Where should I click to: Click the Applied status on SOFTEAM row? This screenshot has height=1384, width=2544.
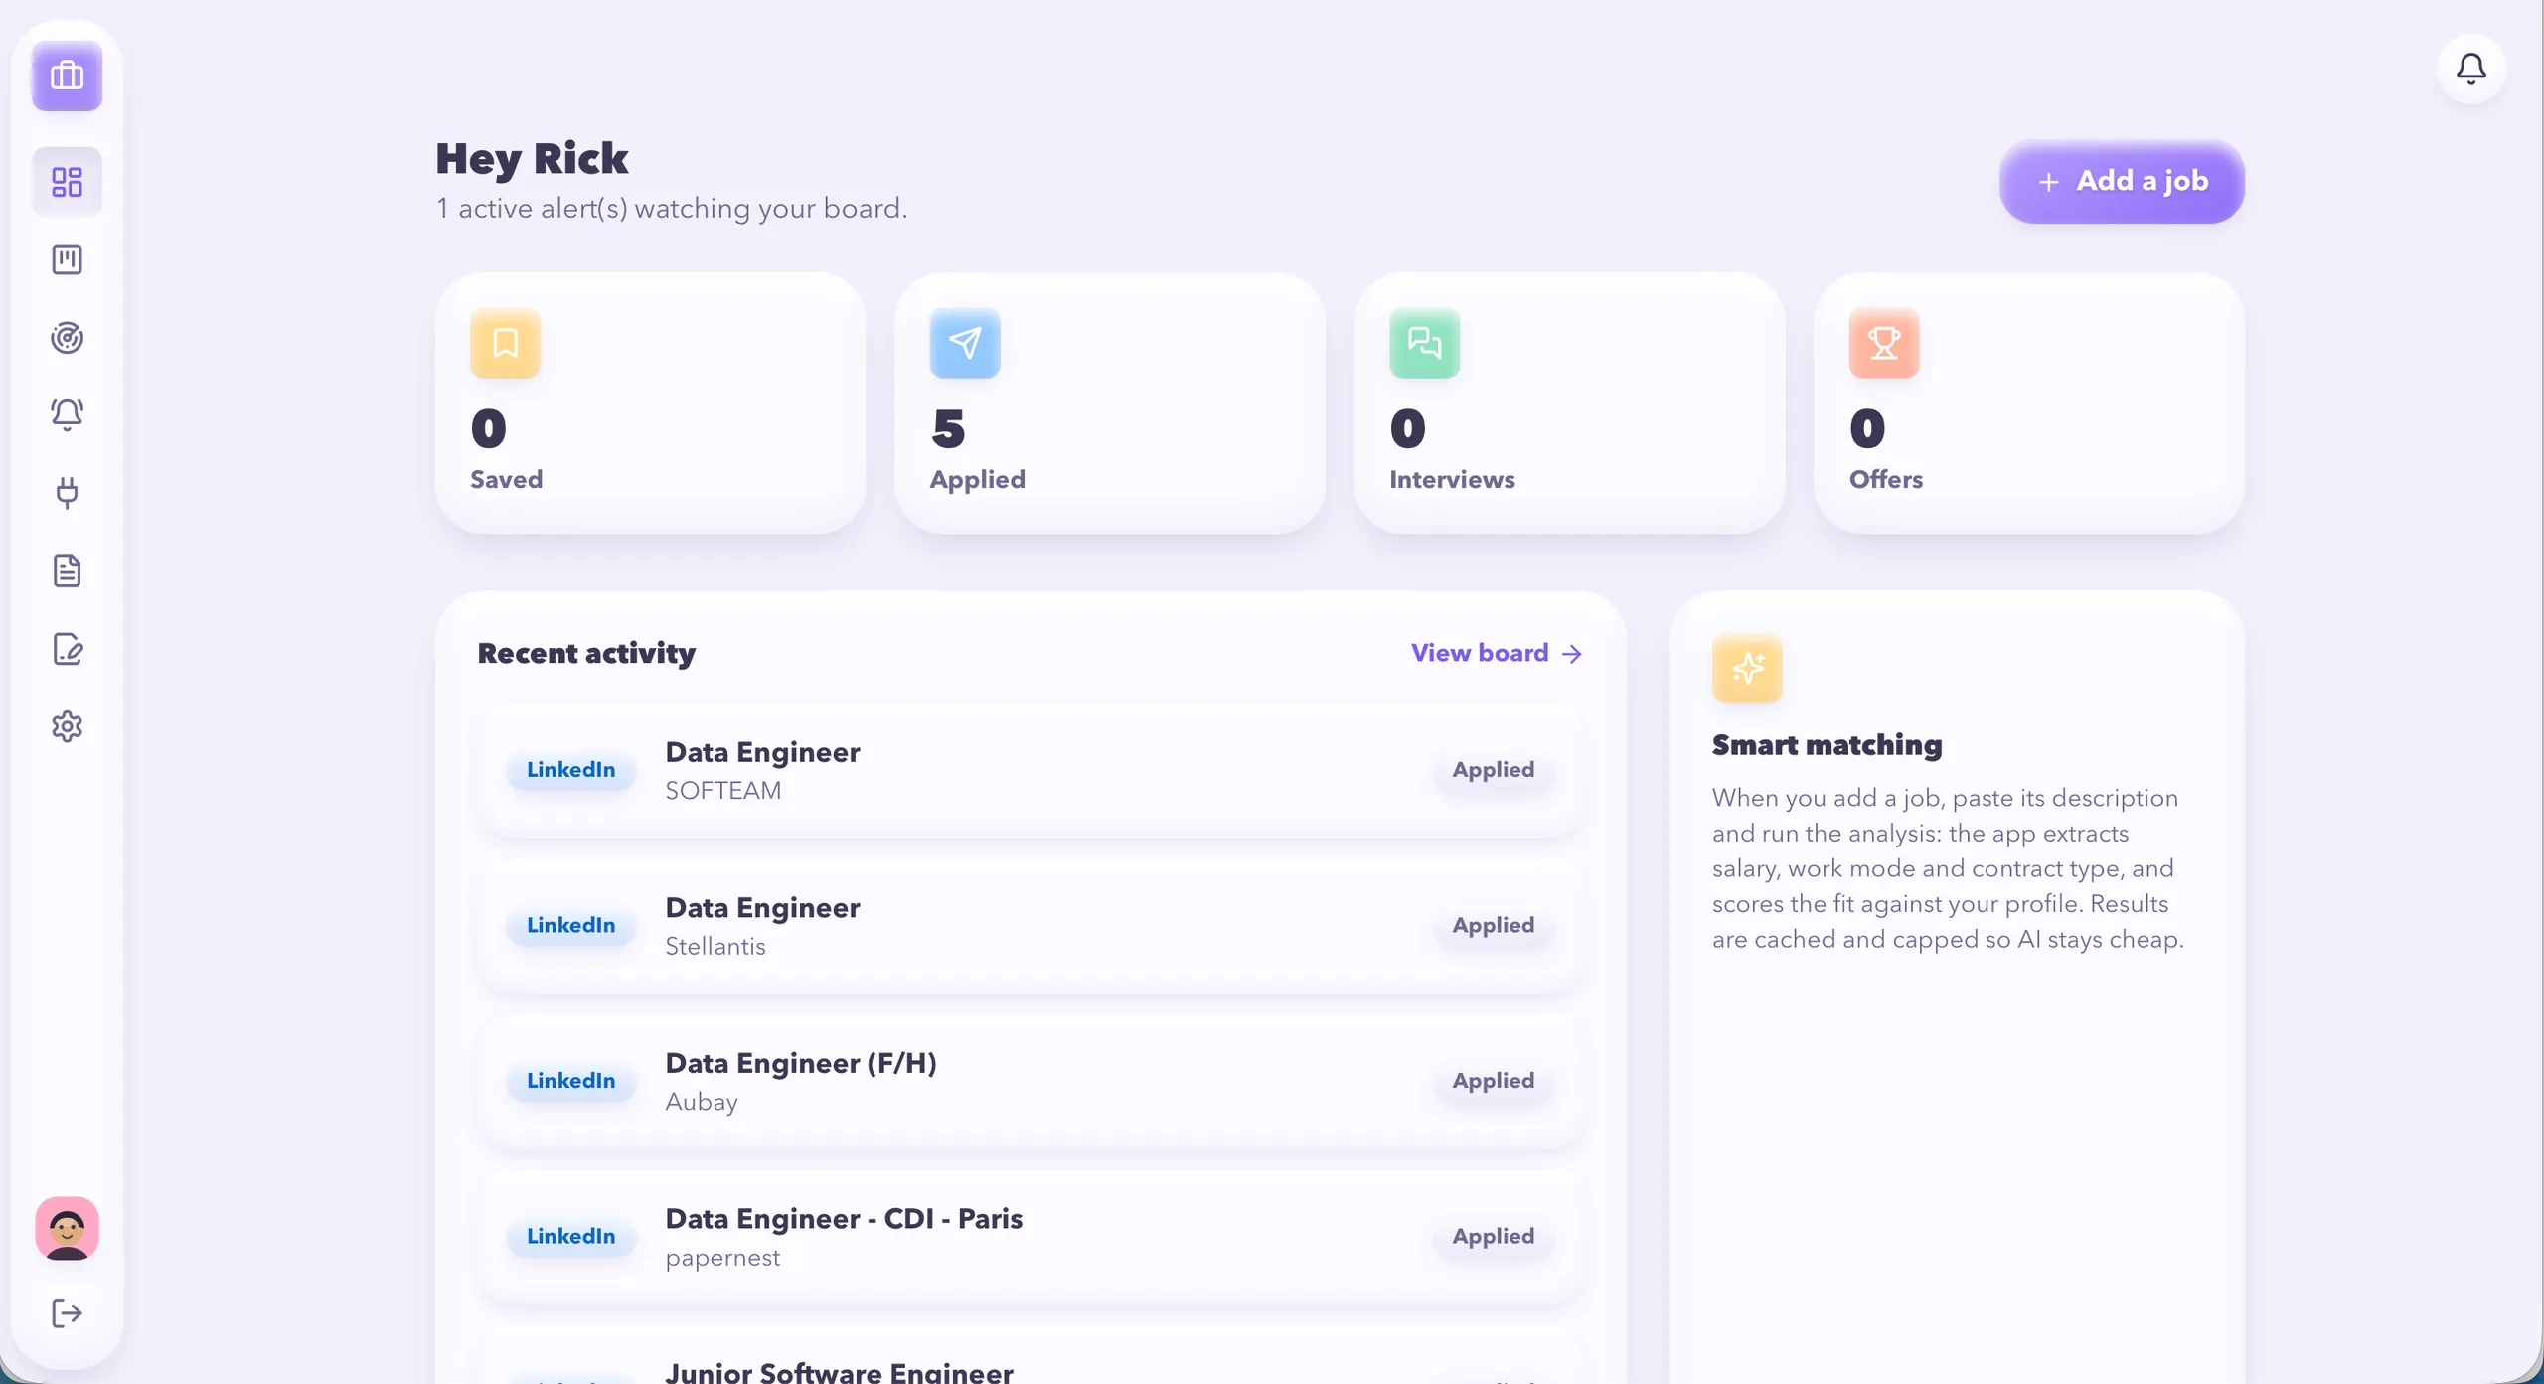click(x=1493, y=770)
